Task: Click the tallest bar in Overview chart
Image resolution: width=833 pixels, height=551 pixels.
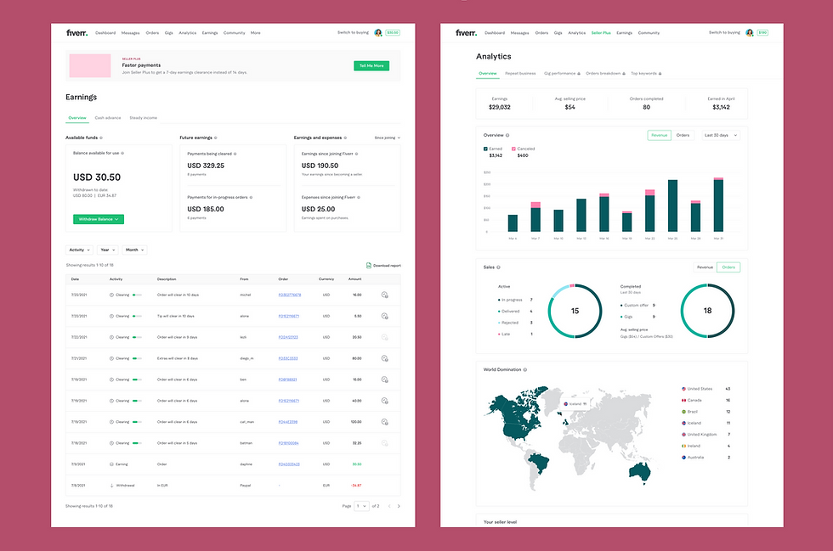Action: tap(718, 205)
